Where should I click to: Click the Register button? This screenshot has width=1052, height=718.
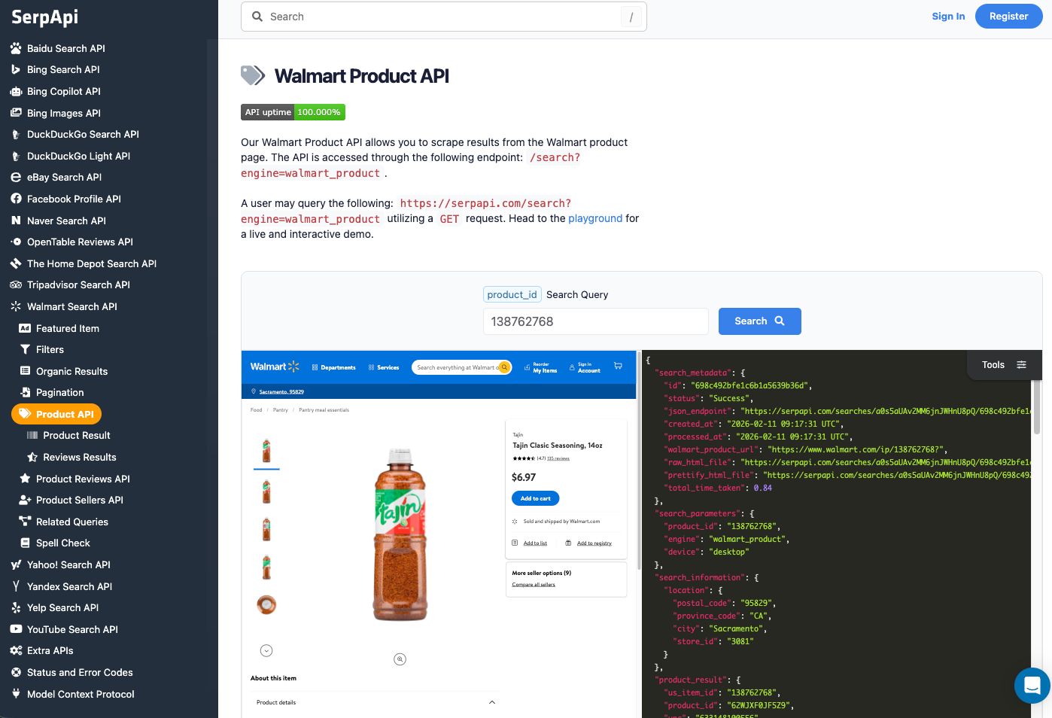coord(1008,17)
